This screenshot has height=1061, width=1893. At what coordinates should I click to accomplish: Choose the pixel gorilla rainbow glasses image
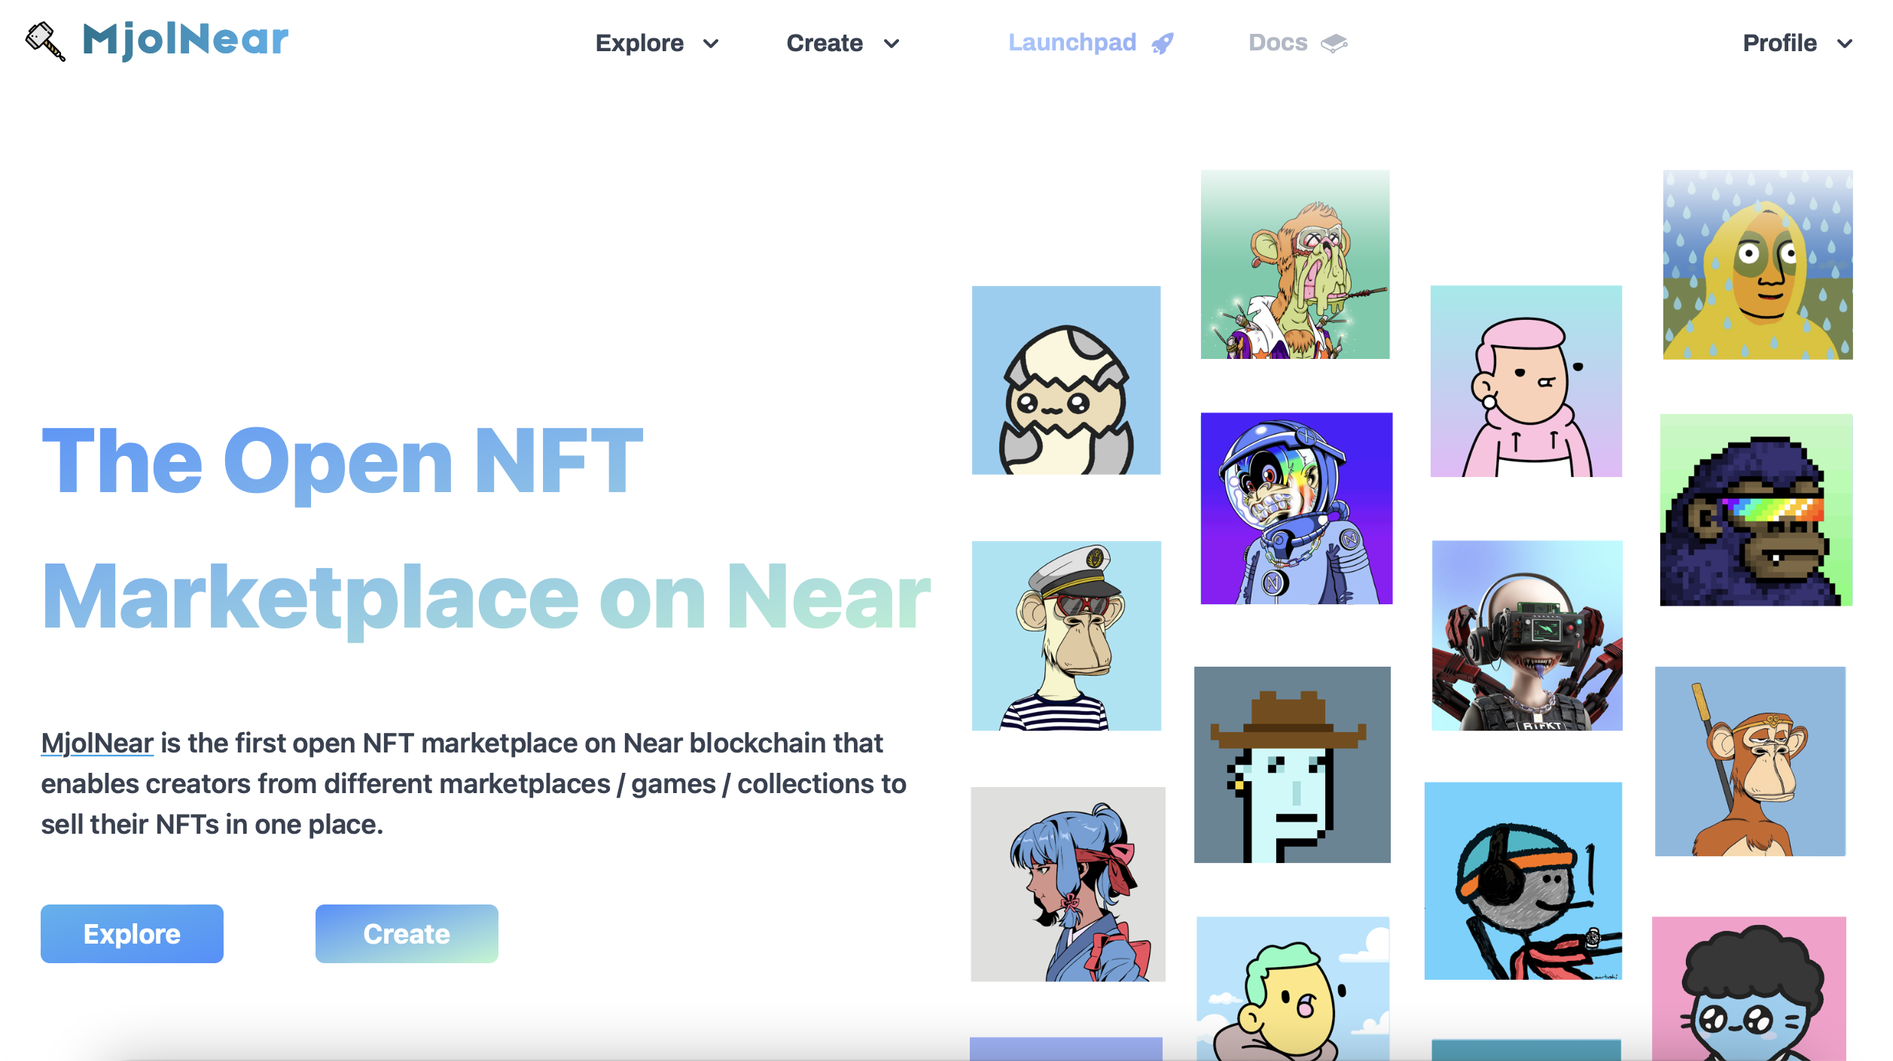coord(1755,509)
